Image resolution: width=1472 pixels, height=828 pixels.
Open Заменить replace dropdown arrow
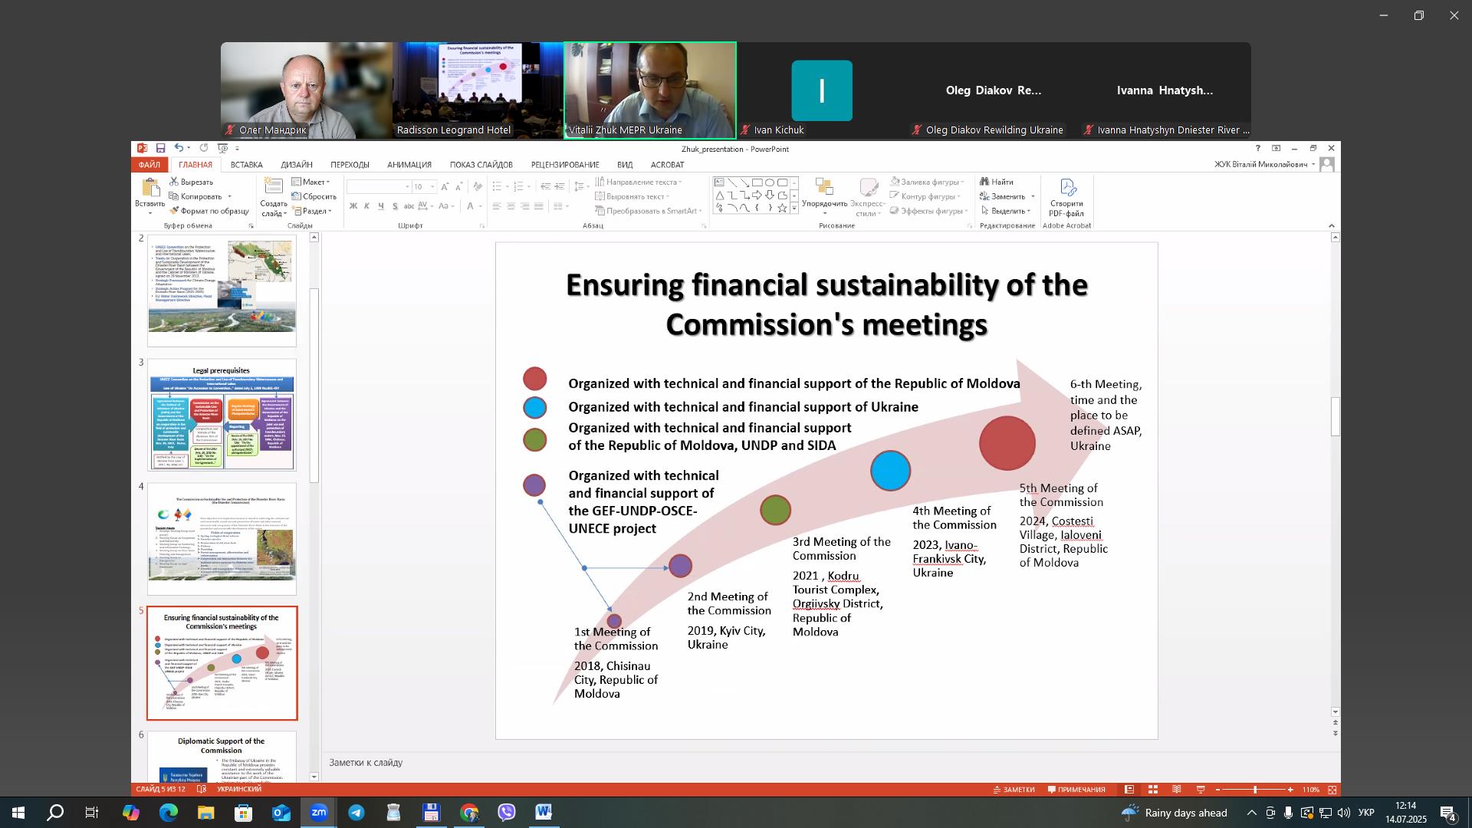point(1032,196)
